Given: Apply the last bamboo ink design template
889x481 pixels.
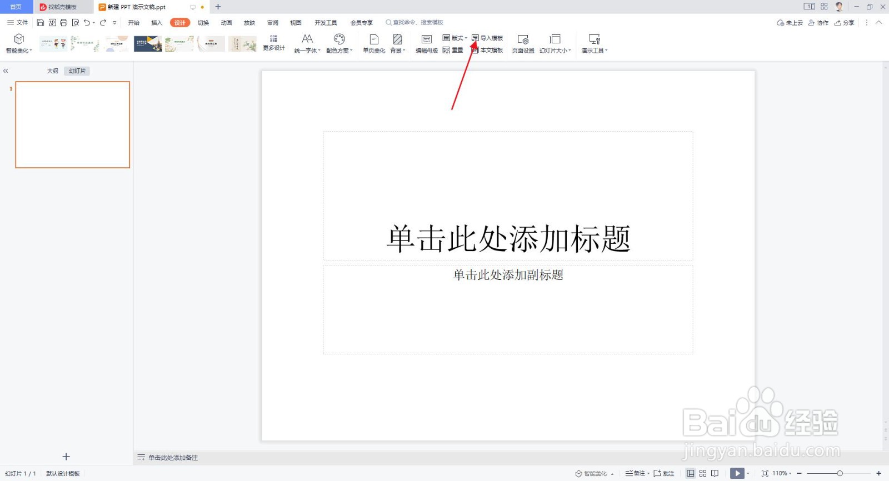Looking at the screenshot, I should pyautogui.click(x=242, y=44).
